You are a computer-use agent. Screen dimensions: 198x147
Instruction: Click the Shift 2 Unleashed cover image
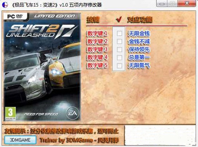(x=42, y=67)
